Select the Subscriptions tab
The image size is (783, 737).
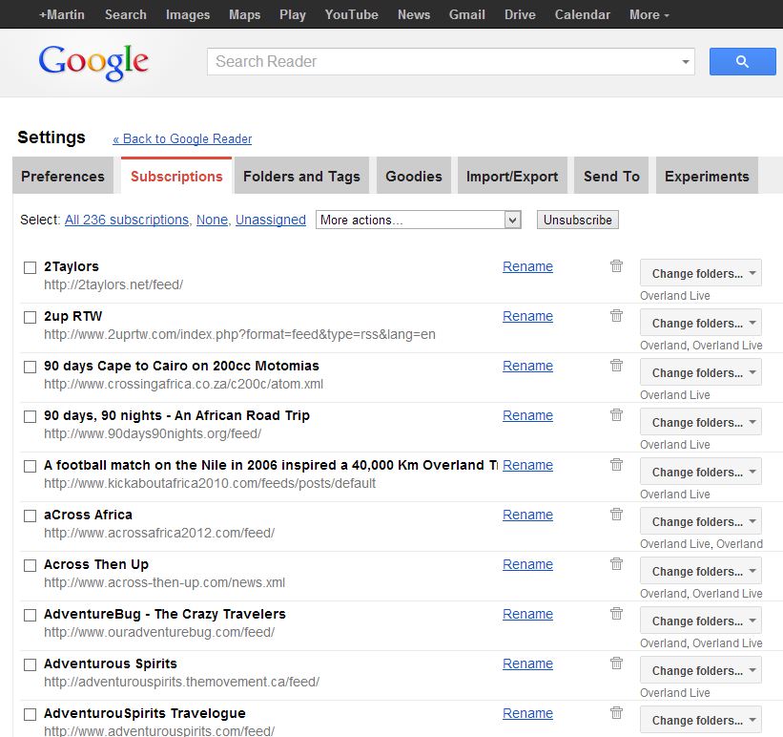point(176,176)
